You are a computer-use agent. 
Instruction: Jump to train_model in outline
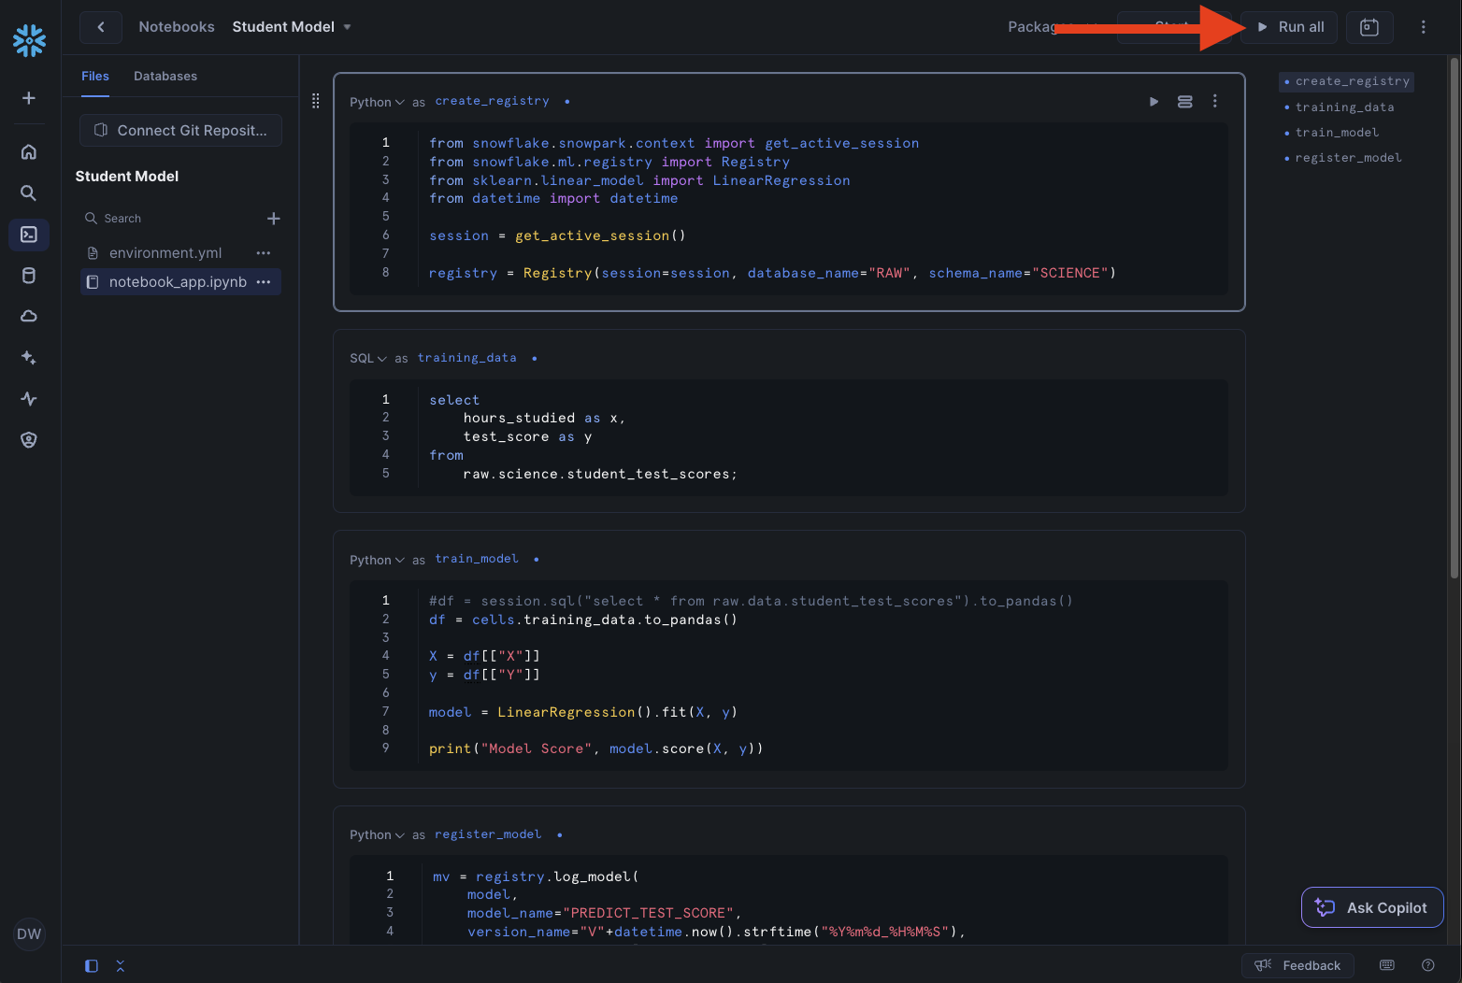click(x=1337, y=133)
